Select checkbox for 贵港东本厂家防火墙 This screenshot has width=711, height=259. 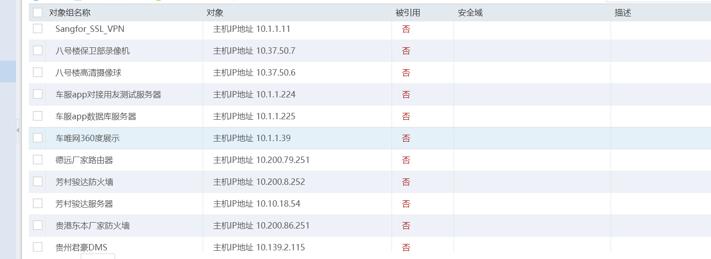37,225
